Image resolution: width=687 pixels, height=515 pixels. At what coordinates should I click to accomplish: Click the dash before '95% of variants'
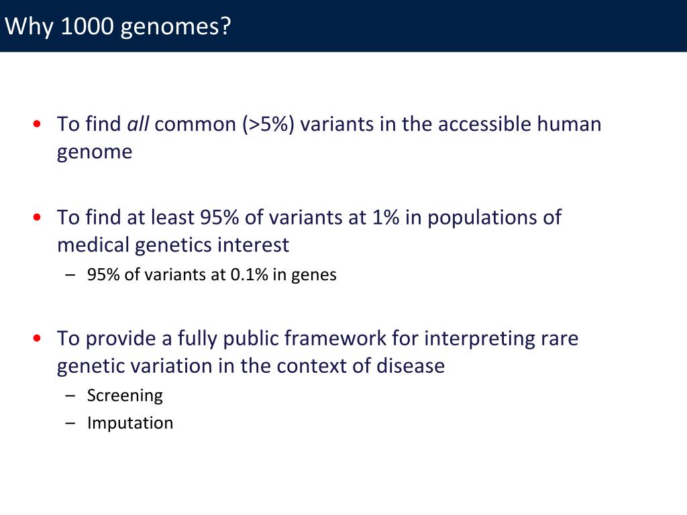click(70, 275)
